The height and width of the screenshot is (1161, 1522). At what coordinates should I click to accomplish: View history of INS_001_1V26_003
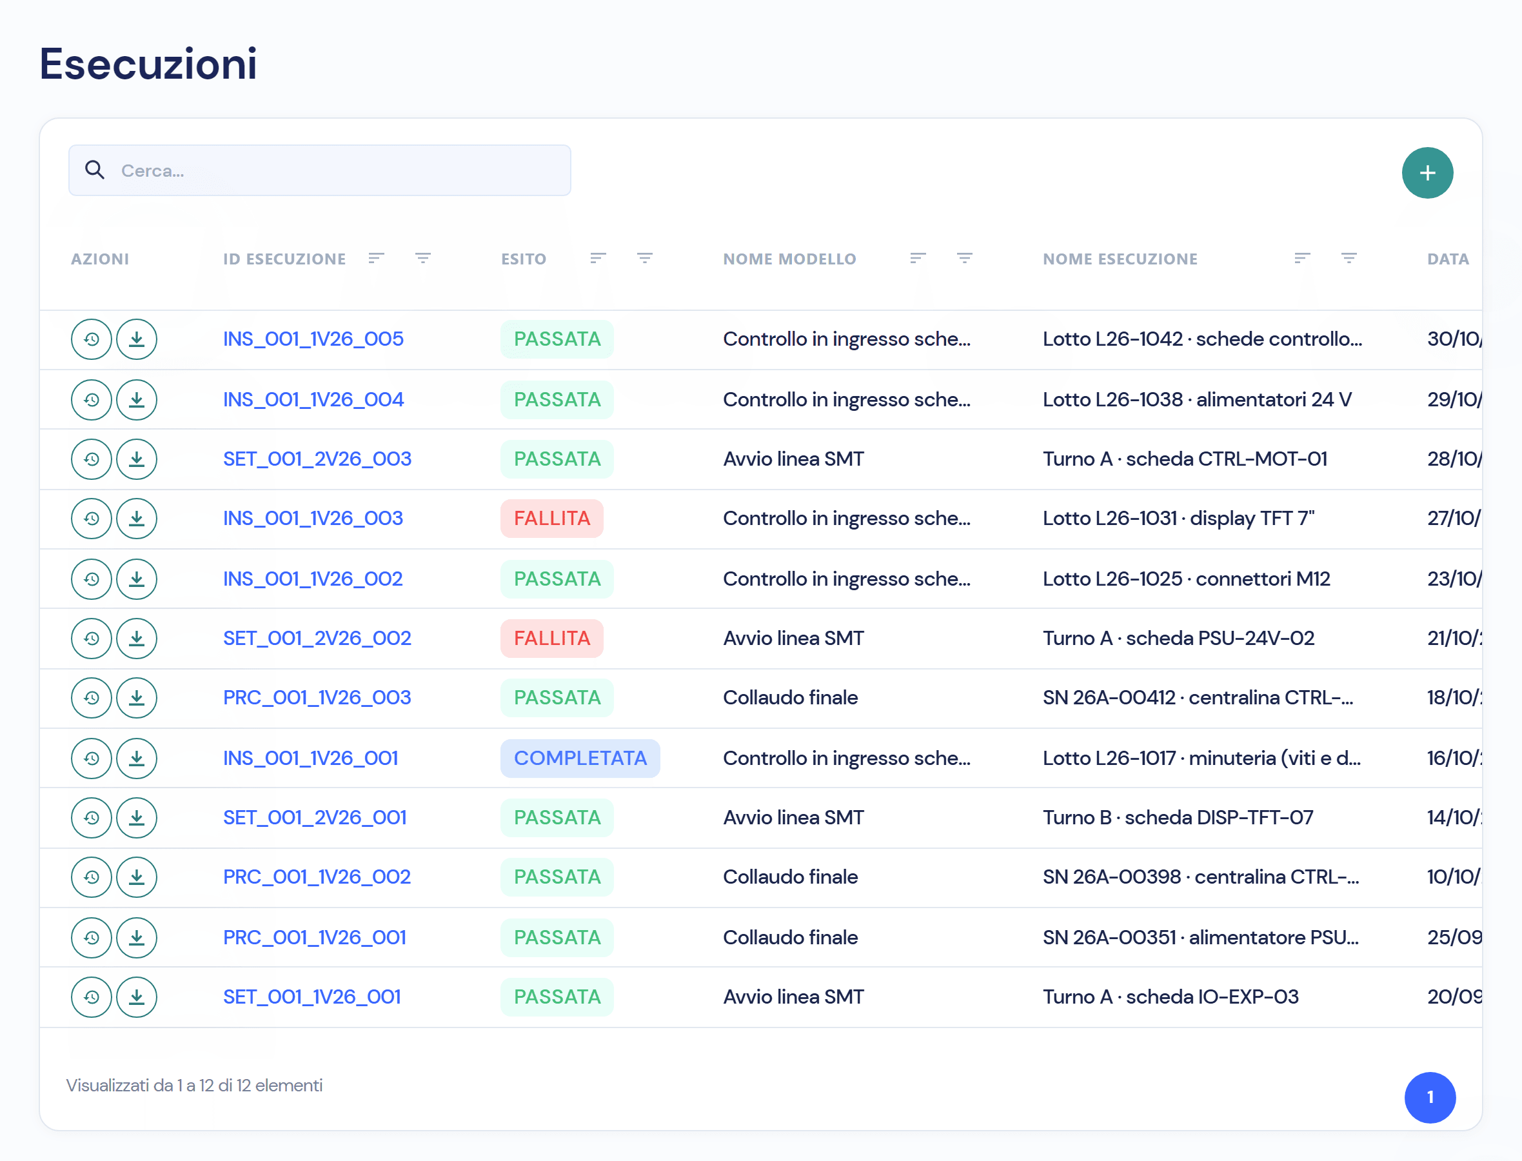click(x=91, y=519)
